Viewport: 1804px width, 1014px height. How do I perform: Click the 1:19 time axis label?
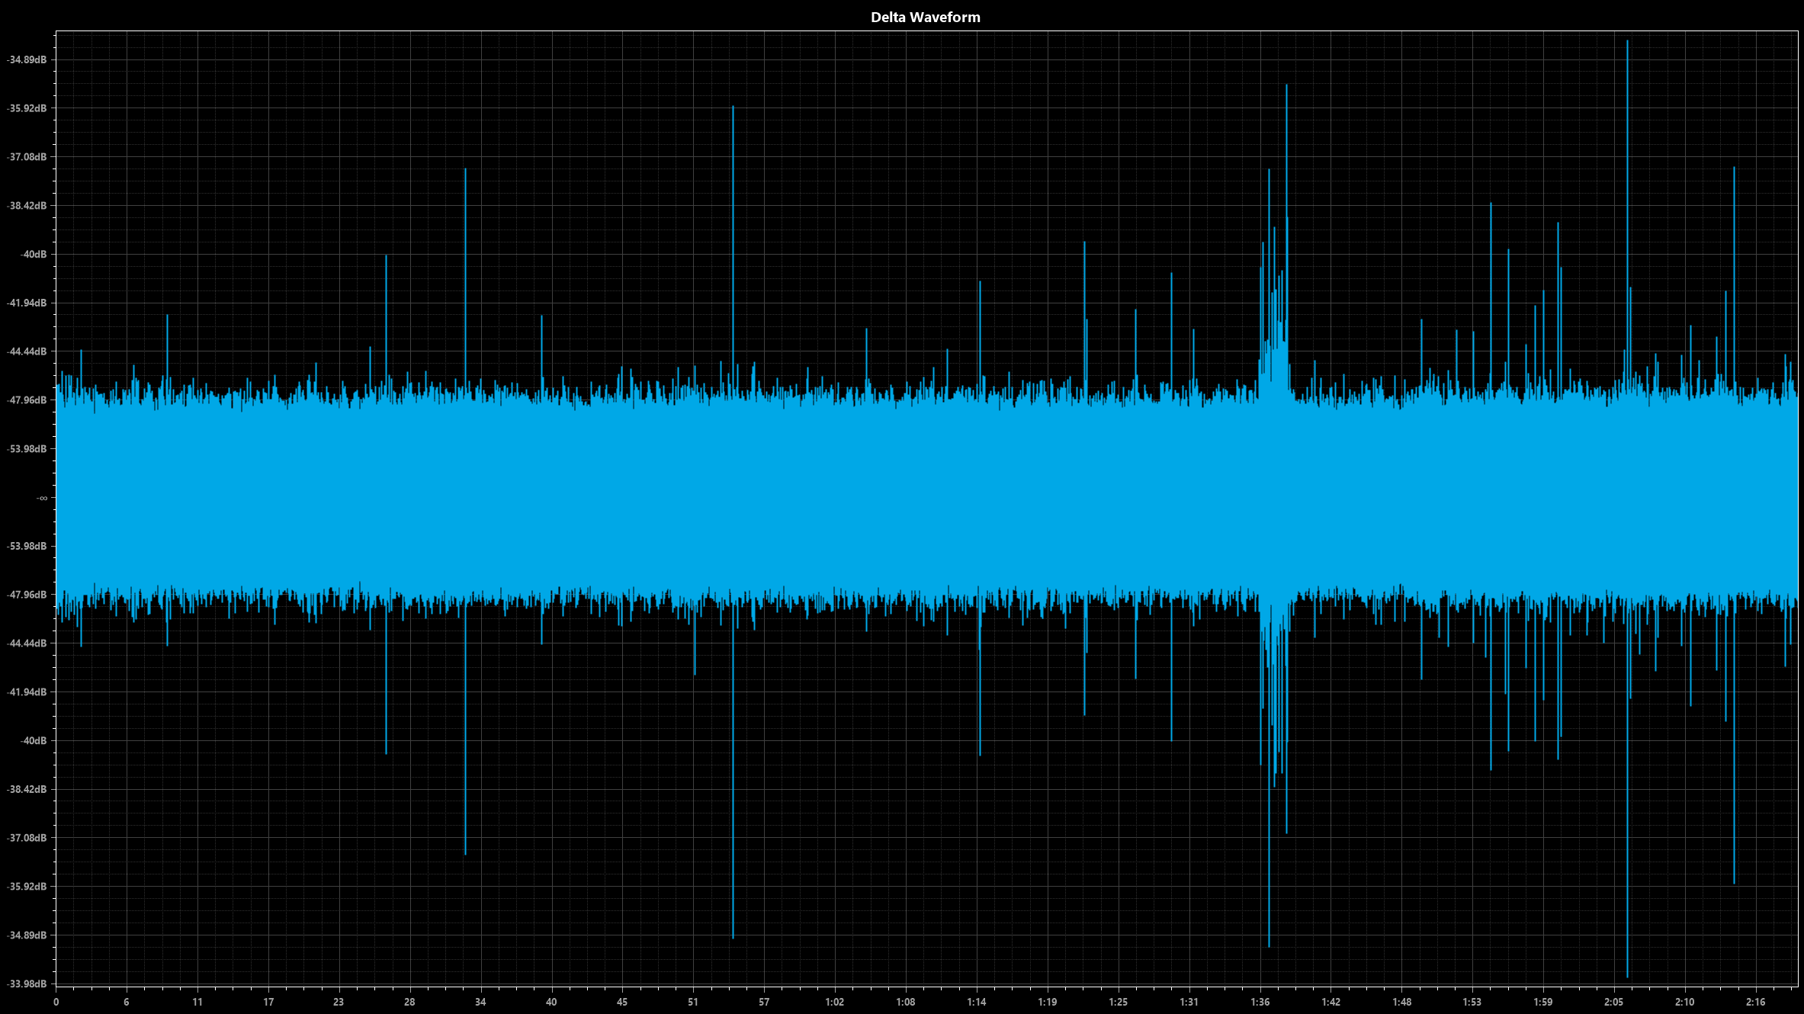tap(1048, 1002)
